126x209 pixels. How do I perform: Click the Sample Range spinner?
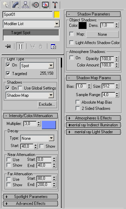click(117, 95)
